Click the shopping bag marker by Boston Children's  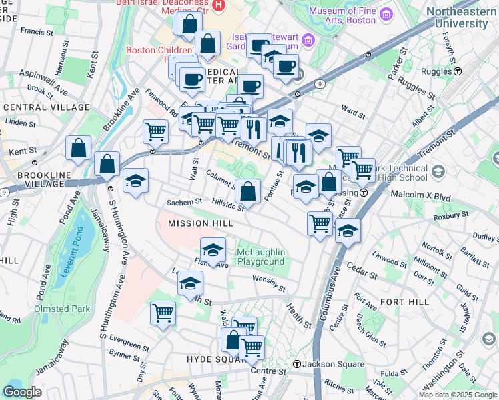207,44
